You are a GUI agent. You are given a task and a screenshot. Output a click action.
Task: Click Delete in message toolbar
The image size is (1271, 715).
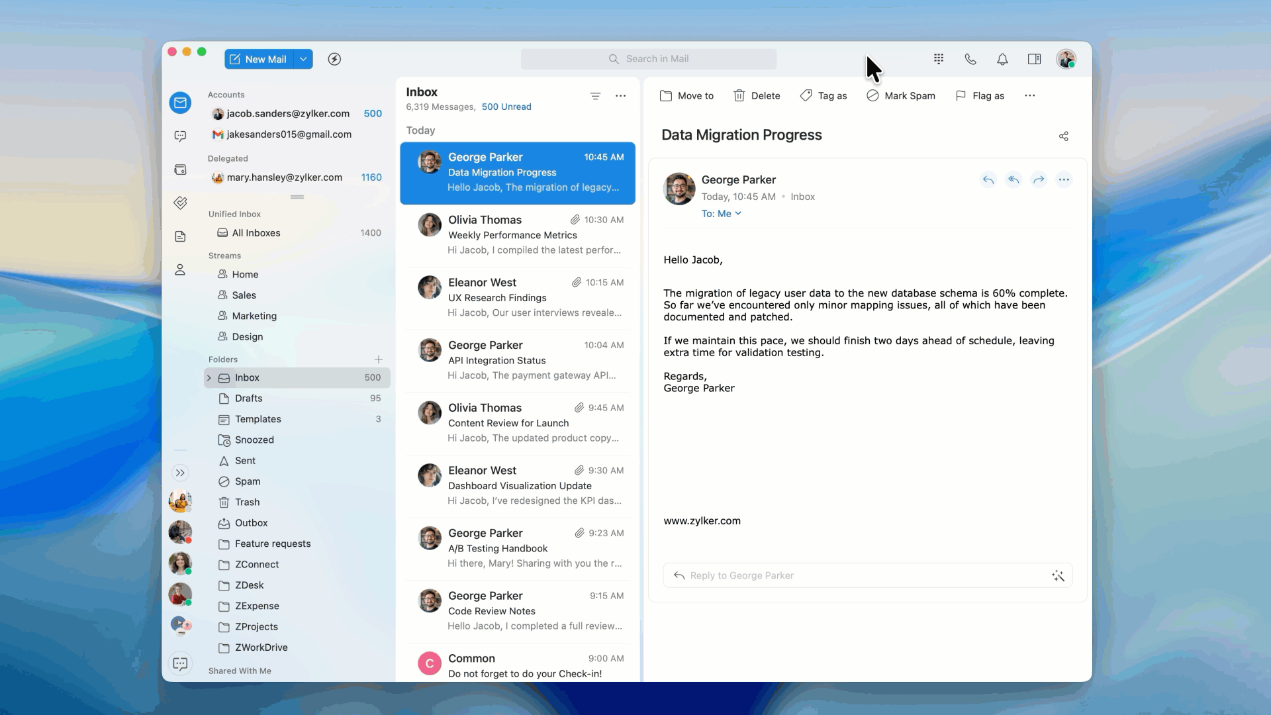757,96
